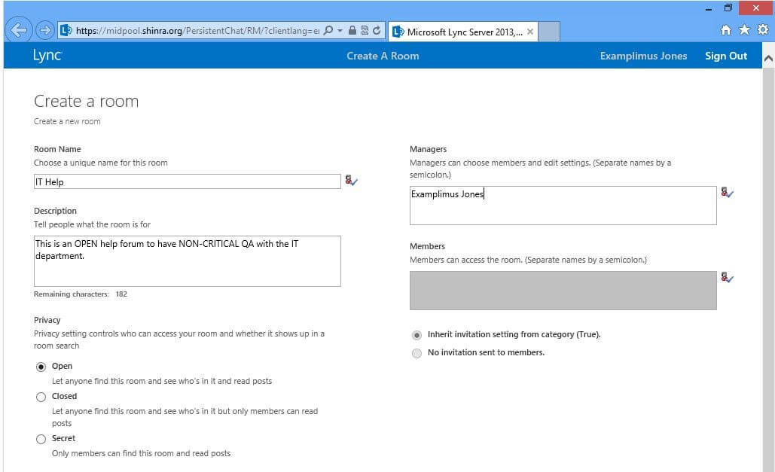Click the security lock icon in address bar
This screenshot has width=775, height=472.
352,30
